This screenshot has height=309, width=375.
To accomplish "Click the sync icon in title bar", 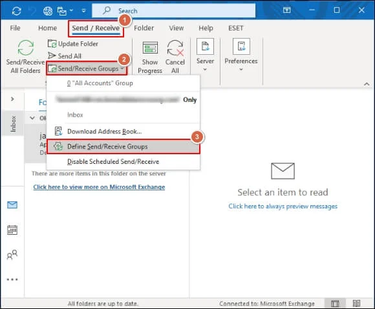I will pos(17,11).
